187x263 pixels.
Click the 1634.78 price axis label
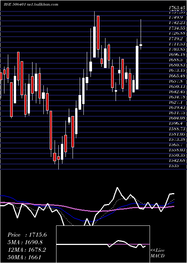[177, 97]
